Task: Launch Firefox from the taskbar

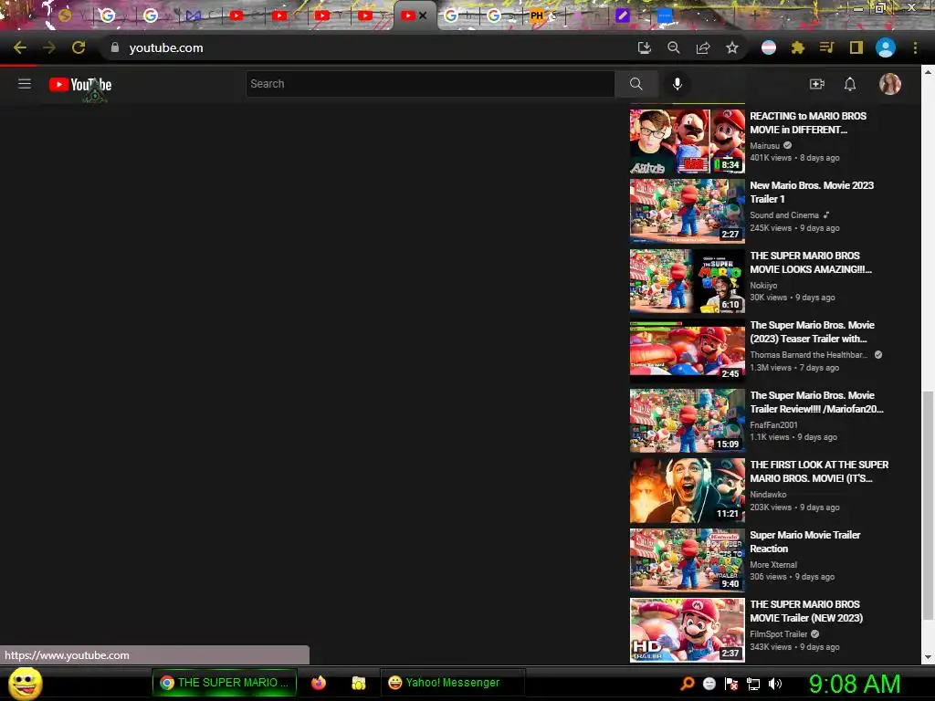Action: coord(319,683)
